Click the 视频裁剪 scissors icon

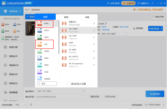(x=134, y=28)
